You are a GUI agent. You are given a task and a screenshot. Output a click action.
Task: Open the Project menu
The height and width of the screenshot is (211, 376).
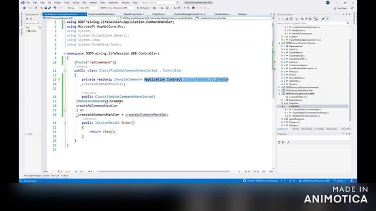coord(58,2)
